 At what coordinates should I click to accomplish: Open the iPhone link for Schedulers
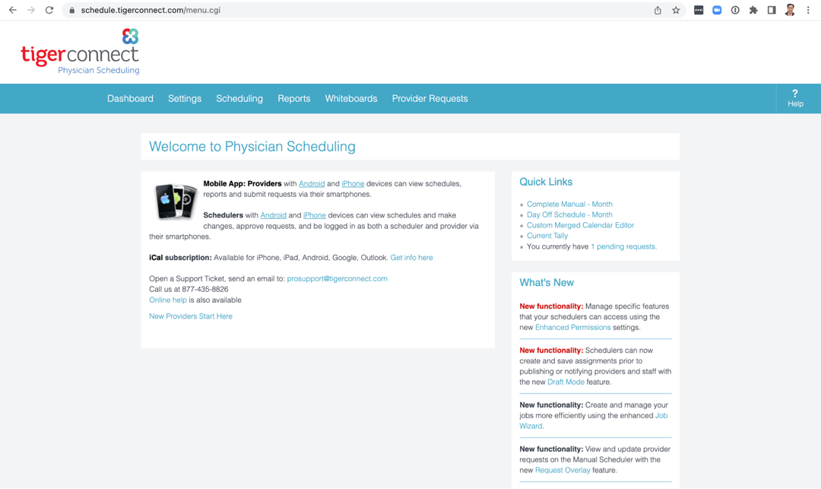[x=314, y=215]
